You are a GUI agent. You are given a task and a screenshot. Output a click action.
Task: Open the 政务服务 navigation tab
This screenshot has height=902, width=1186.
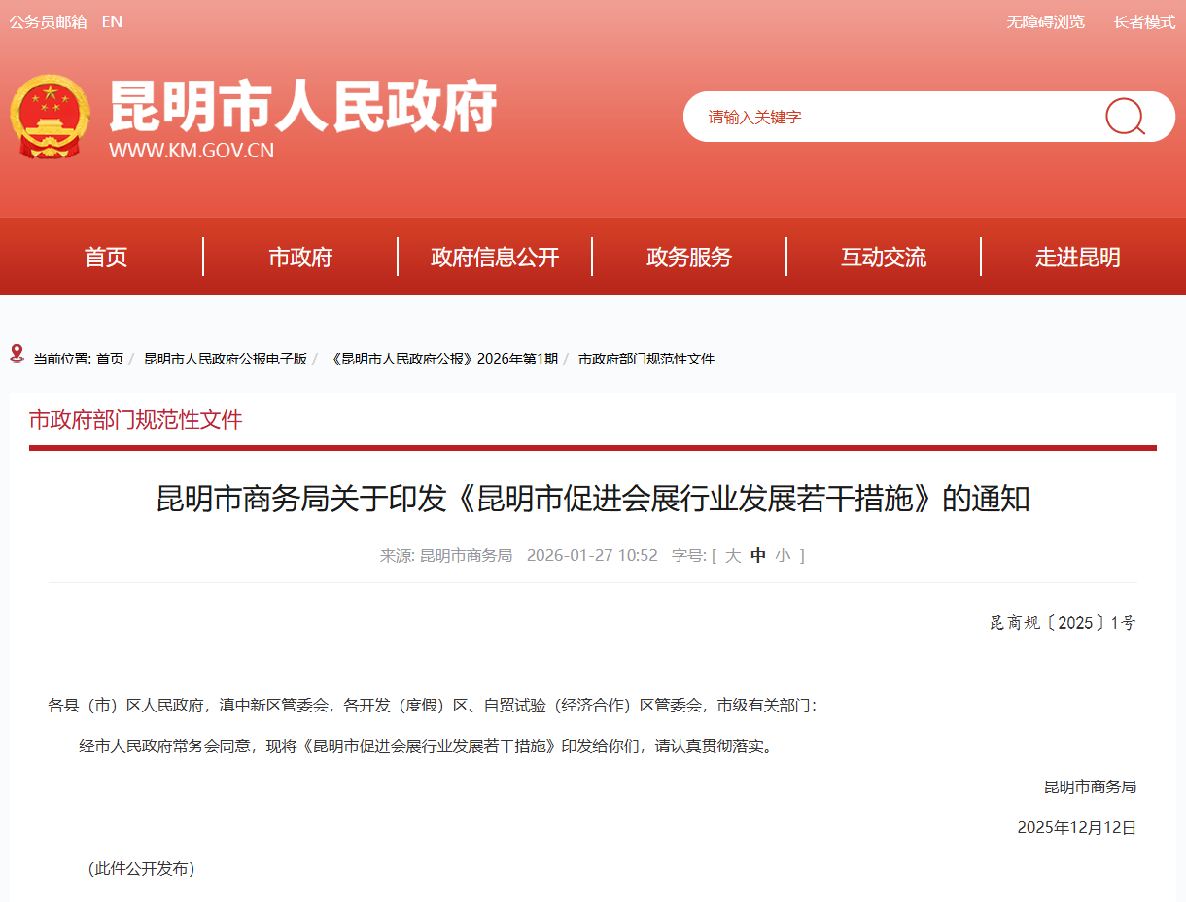pos(689,258)
